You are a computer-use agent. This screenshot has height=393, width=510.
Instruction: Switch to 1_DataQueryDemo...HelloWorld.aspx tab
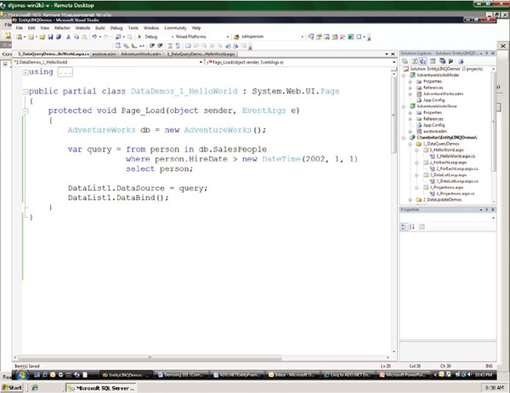click(x=201, y=54)
